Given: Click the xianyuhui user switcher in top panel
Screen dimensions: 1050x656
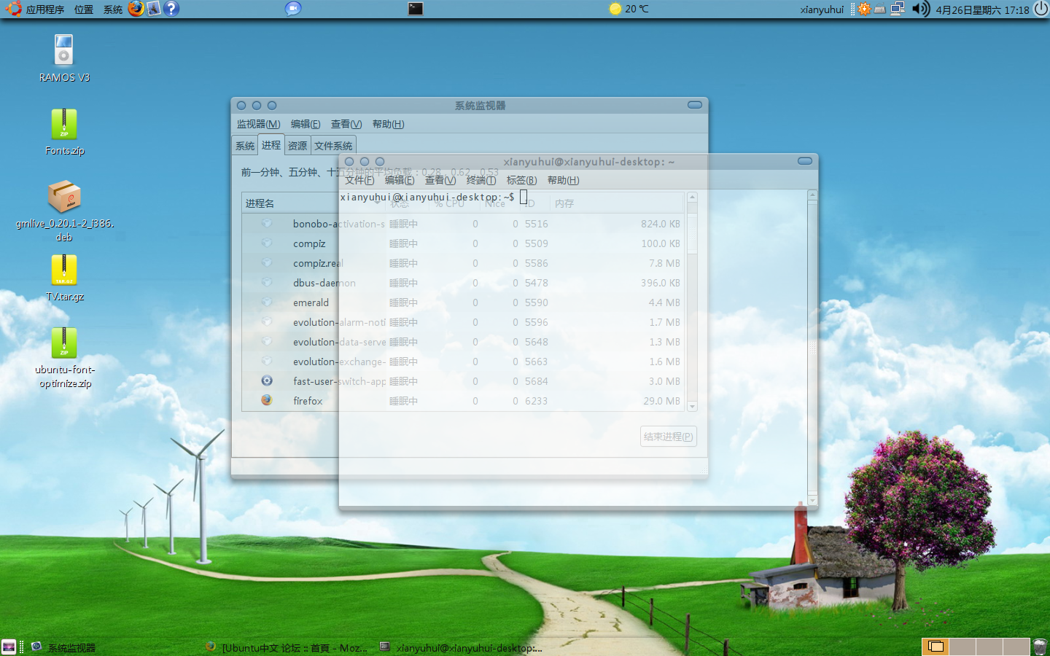Looking at the screenshot, I should pyautogui.click(x=822, y=9).
